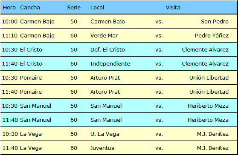Viewport: 238px width, 155px height.
Task: Click M.J. Benítez in the Juventus row
Action: tap(213, 148)
